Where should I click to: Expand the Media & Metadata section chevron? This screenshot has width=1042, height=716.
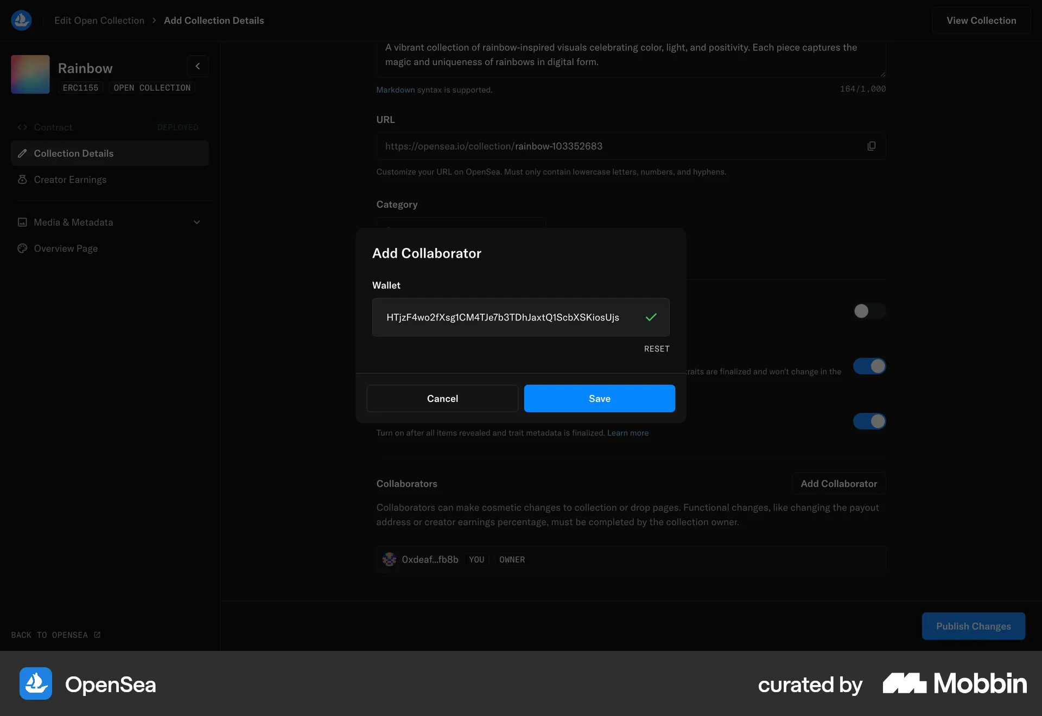[196, 222]
